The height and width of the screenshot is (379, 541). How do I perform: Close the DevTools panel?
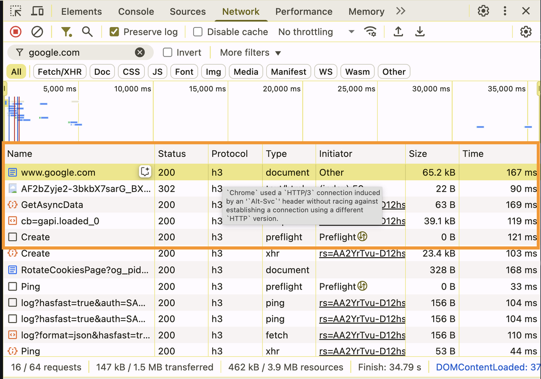pyautogui.click(x=526, y=11)
